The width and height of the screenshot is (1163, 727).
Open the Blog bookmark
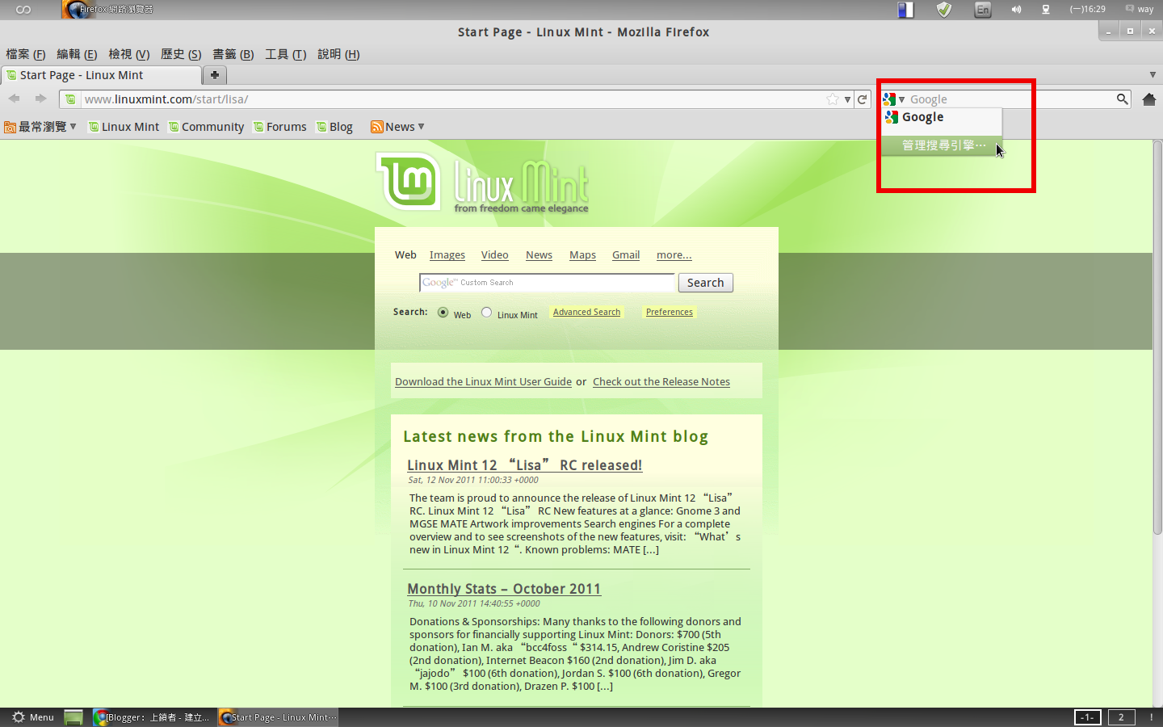click(x=334, y=127)
